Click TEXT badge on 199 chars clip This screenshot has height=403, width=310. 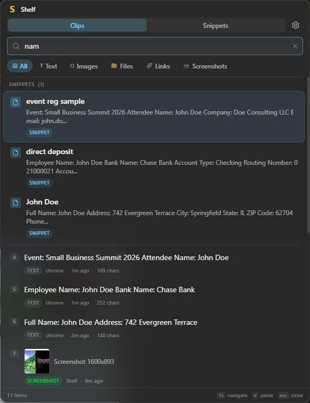tap(33, 271)
